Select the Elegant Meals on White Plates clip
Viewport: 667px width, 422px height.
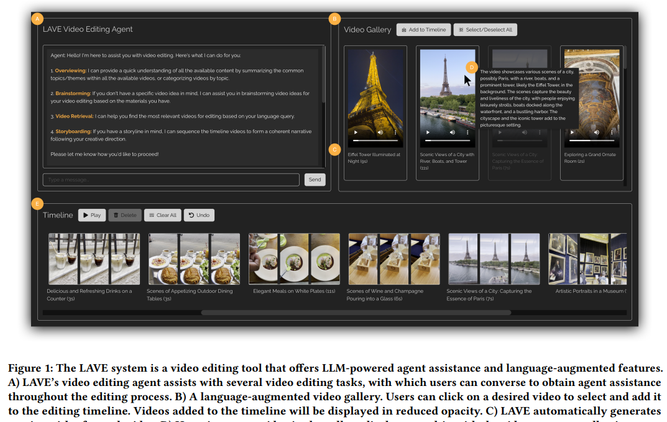click(x=294, y=259)
